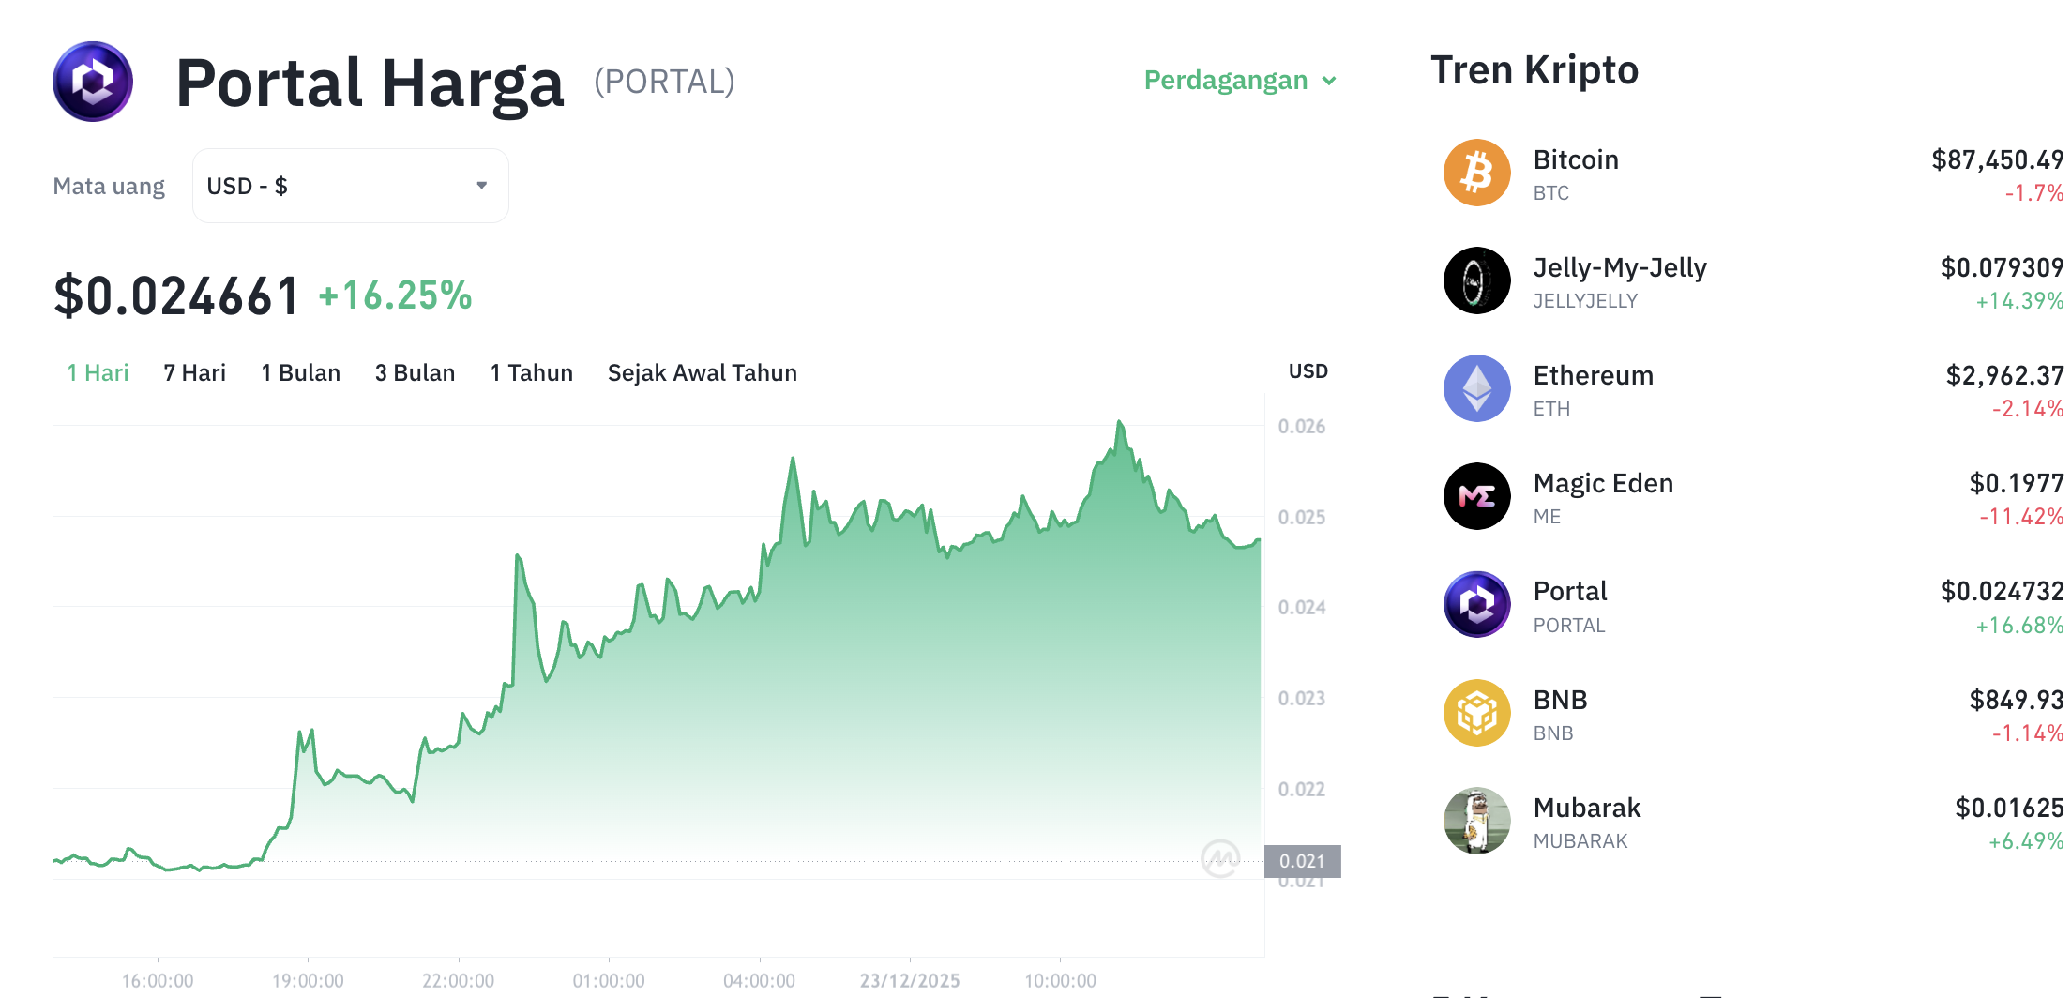Switch to Sejak Awal Tahun view
Viewport: 2071px width, 998px height.
[x=702, y=372]
